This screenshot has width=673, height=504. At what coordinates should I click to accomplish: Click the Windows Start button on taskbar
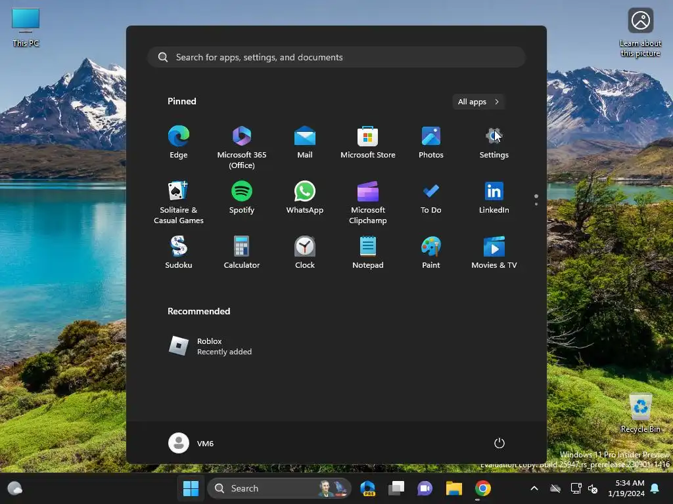click(x=191, y=488)
